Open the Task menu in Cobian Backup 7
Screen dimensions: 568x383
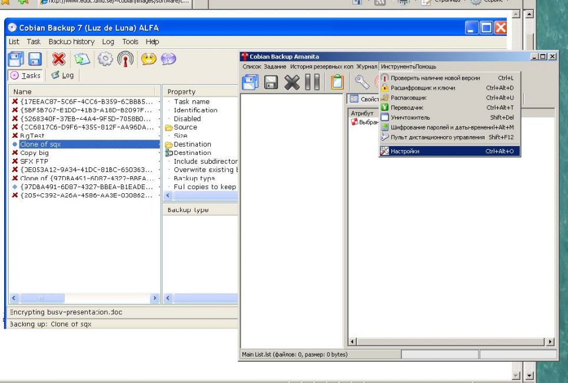[x=34, y=42]
